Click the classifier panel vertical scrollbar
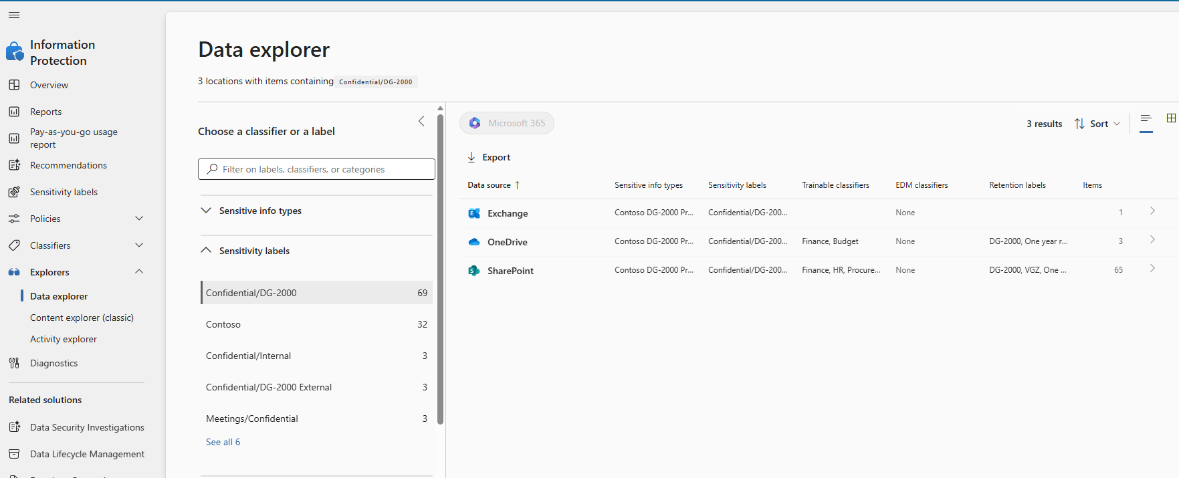The image size is (1179, 478). point(440,269)
